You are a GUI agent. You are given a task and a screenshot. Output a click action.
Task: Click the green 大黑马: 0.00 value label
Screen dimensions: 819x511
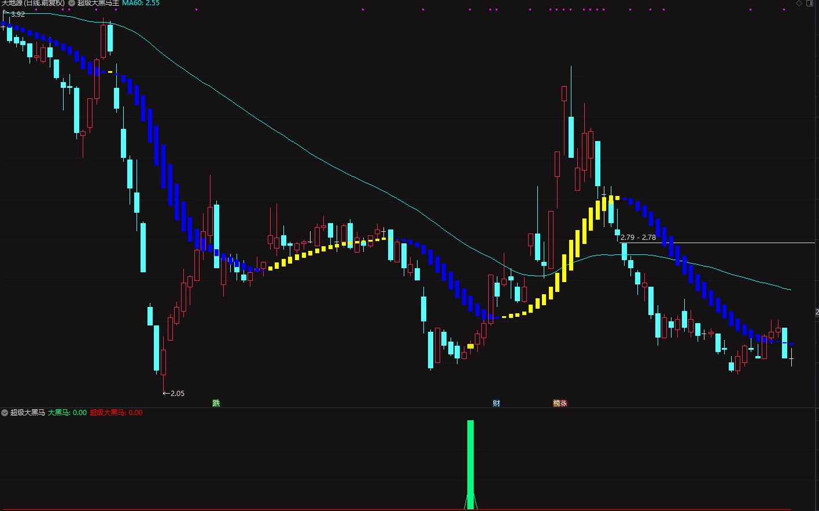[67, 413]
